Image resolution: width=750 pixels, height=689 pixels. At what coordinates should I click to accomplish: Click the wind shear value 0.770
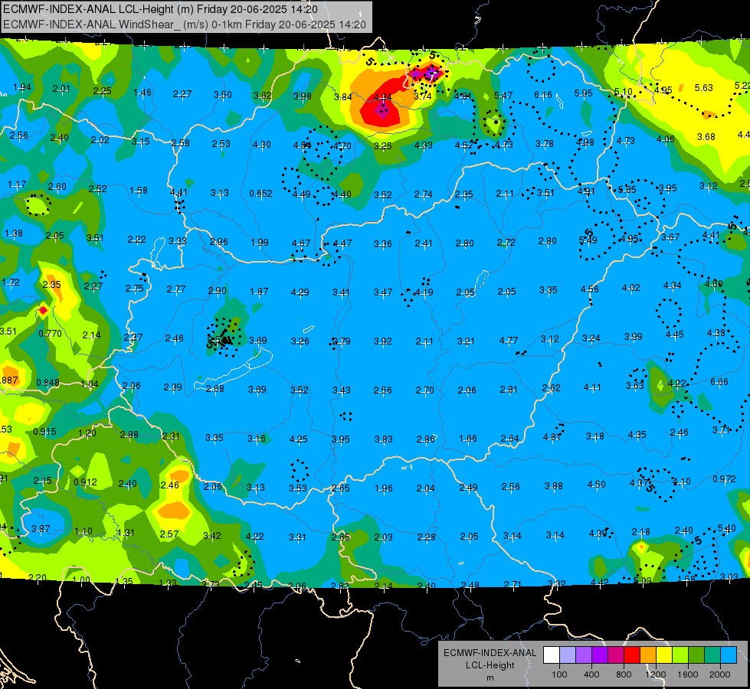pos(51,334)
